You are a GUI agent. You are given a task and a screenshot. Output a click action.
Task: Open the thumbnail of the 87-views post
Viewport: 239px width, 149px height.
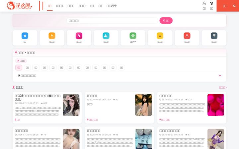click(216, 139)
